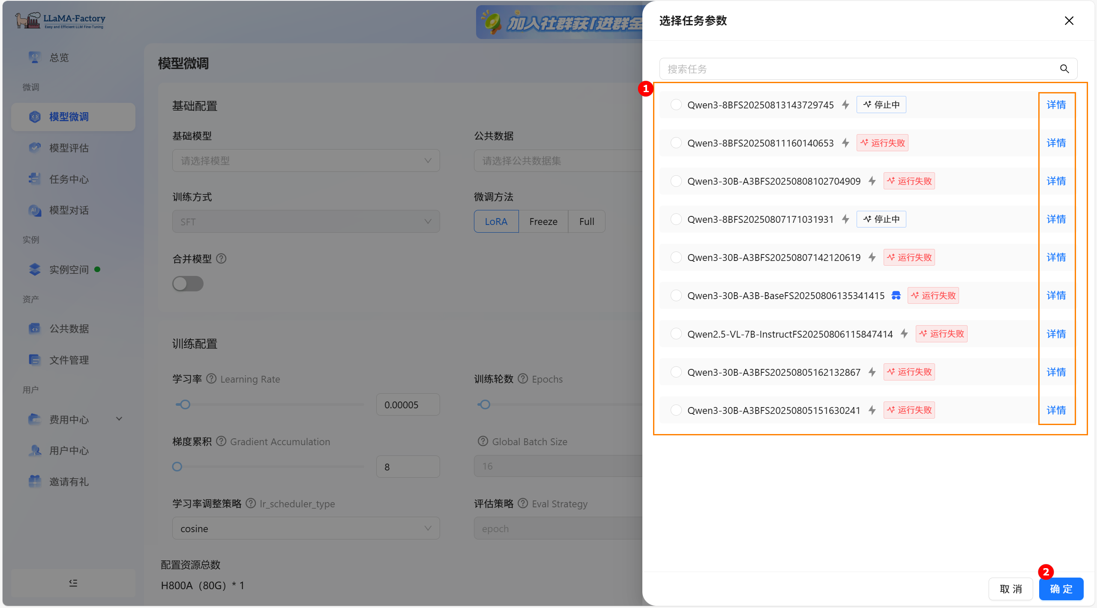Open 模型对话 in the sidebar

tap(69, 210)
